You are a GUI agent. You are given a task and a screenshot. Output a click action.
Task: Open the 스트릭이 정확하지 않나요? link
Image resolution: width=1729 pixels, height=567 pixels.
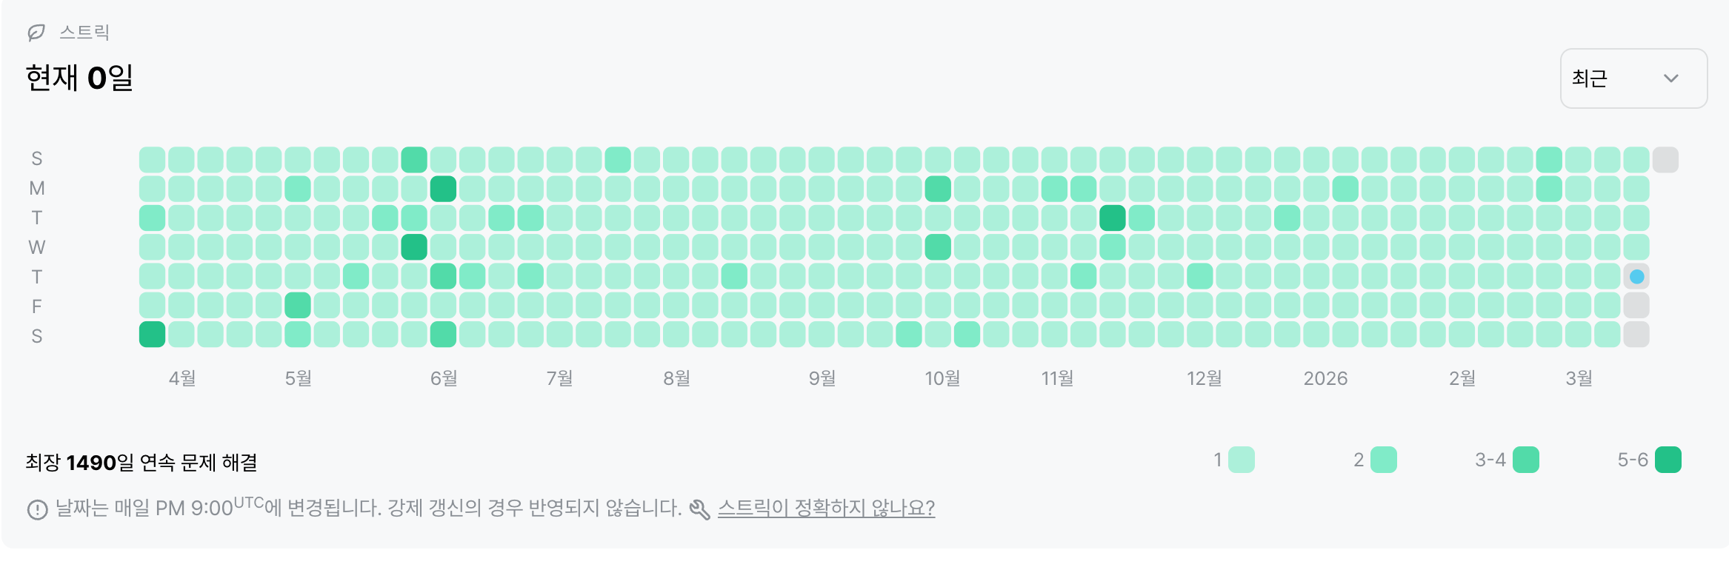click(x=826, y=509)
